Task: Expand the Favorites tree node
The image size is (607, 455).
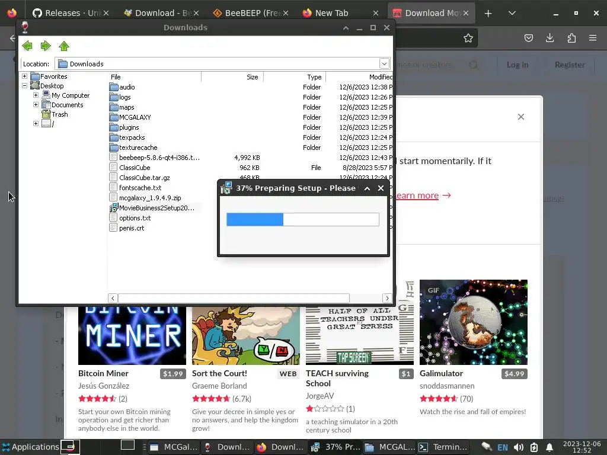Action: click(24, 76)
